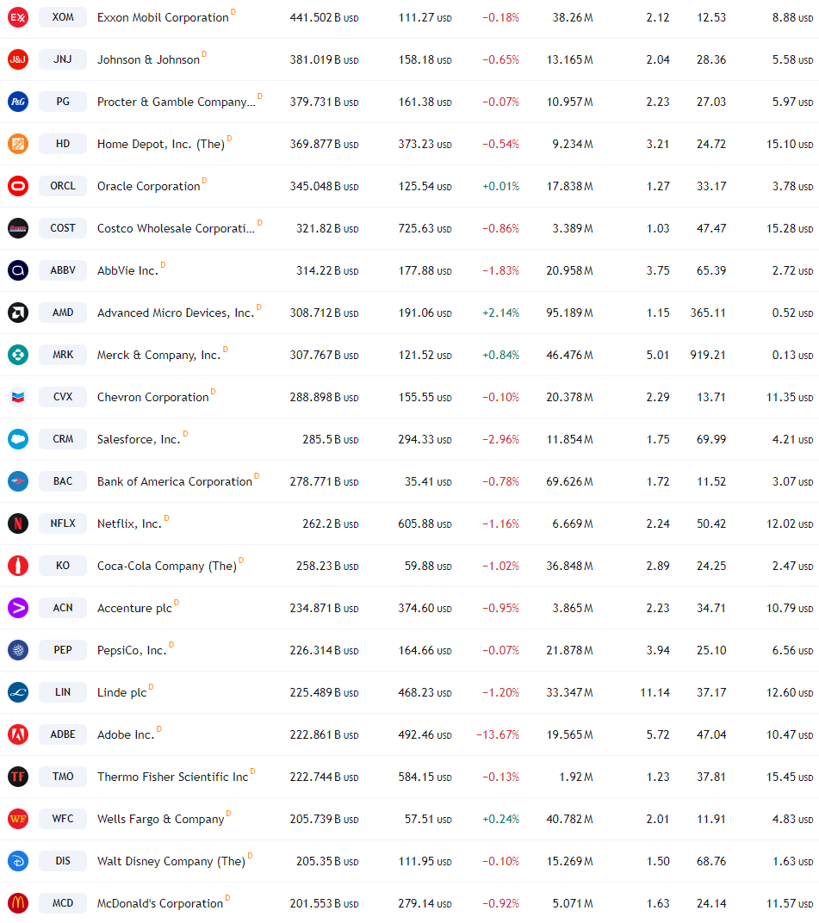Open the Costco Wholesale Corporation link

(x=176, y=228)
